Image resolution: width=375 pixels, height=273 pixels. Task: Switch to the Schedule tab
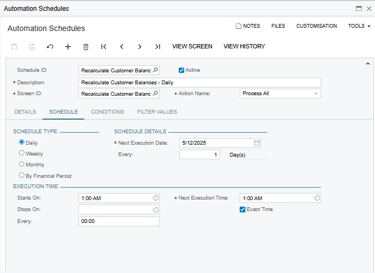(x=64, y=111)
